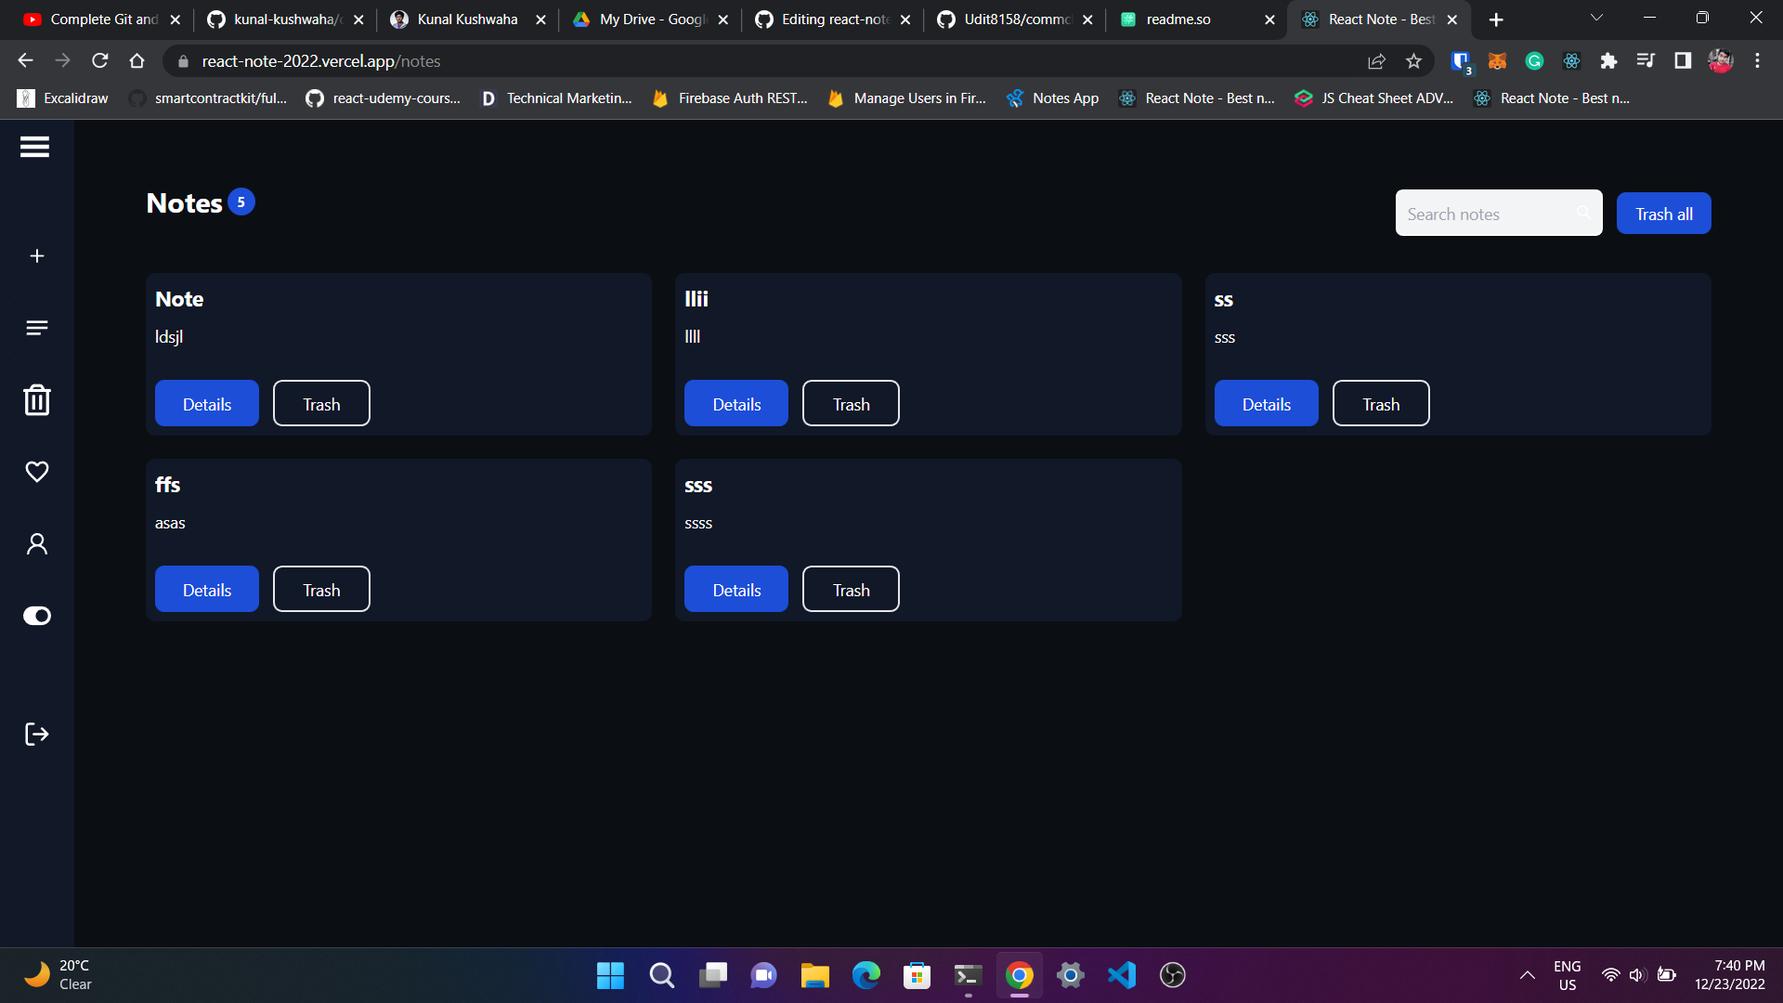Open the notes list sidebar icon
The image size is (1783, 1003).
(37, 328)
